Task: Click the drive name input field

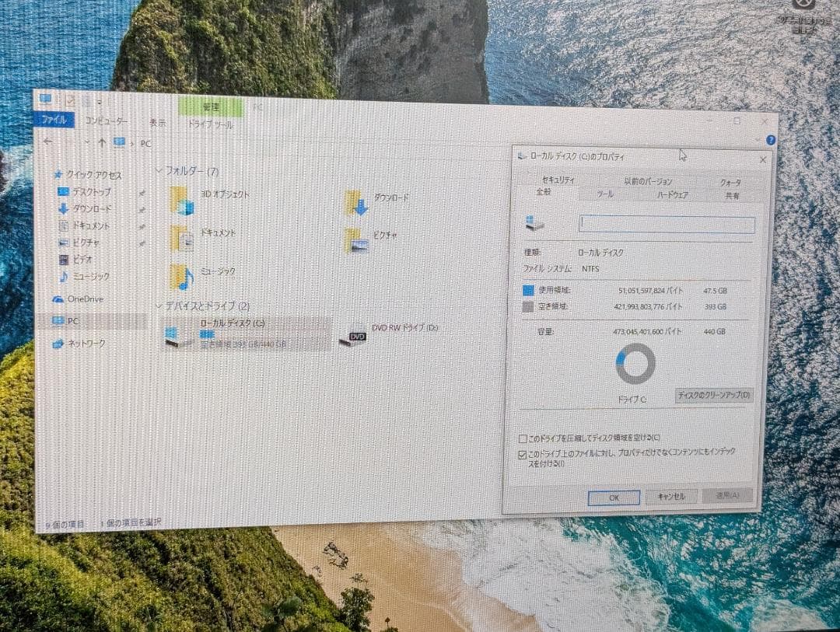Action: point(665,224)
